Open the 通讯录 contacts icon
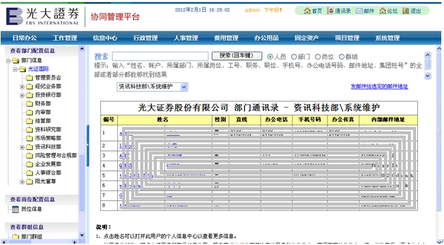 [330, 11]
